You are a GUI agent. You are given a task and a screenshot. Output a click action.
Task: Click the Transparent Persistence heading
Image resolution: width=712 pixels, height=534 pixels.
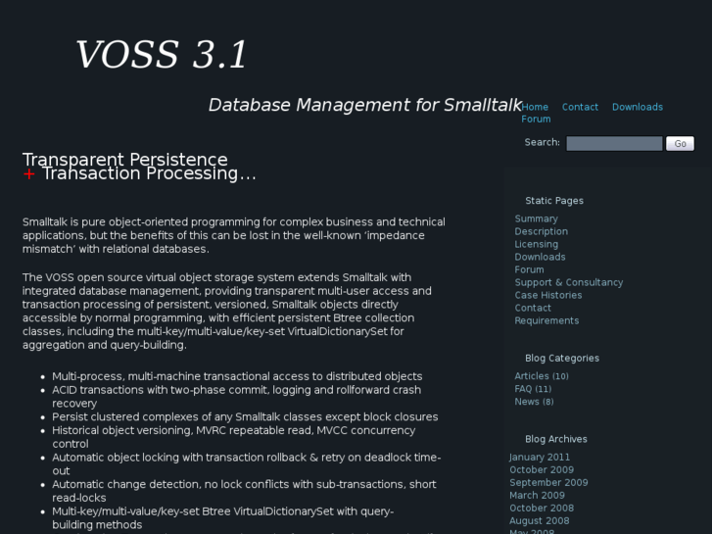click(x=125, y=159)
